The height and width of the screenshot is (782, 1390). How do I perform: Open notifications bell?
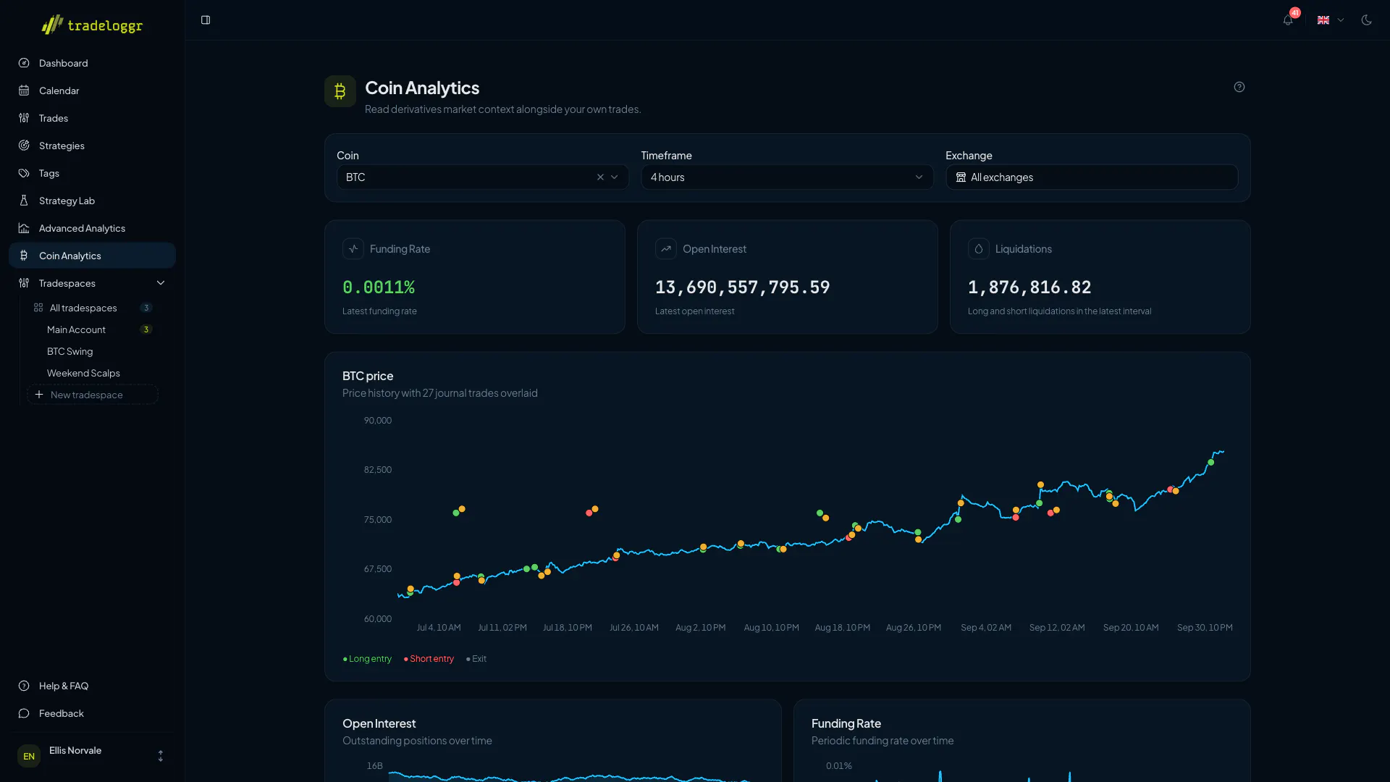(x=1288, y=20)
